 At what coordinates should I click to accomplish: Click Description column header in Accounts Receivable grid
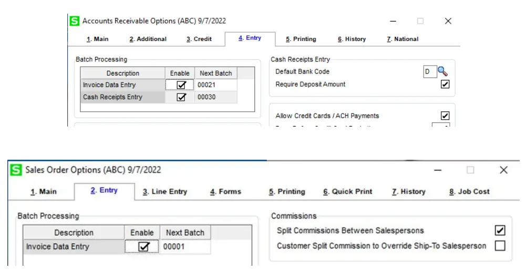click(122, 73)
